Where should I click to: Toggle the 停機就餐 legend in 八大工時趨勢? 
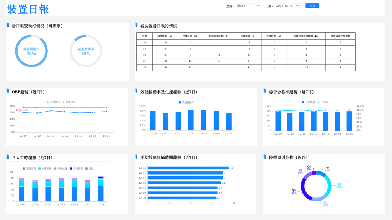point(60,168)
